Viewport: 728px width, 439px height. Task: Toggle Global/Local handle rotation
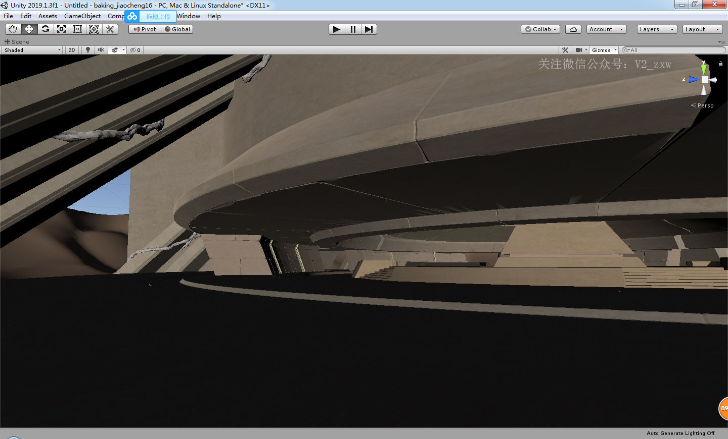coord(177,29)
